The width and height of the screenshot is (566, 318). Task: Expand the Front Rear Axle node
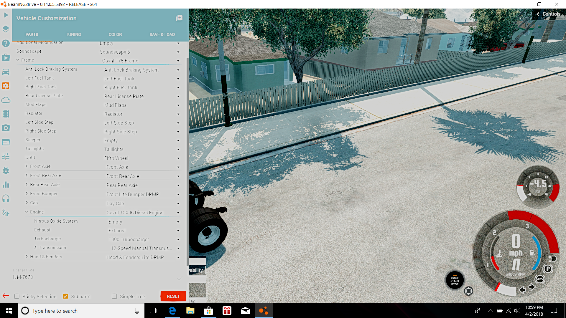27,175
